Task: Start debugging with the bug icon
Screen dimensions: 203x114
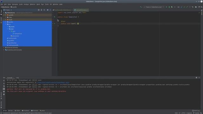Action: [169, 7]
